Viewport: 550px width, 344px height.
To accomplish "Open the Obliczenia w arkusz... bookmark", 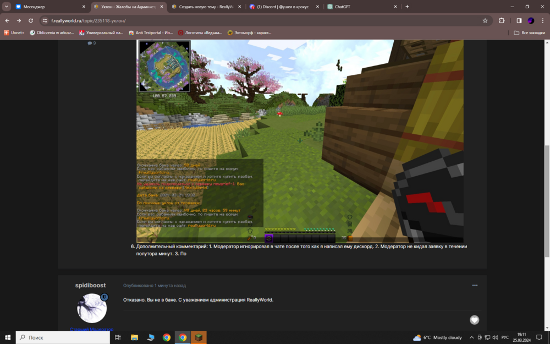I will (x=52, y=32).
